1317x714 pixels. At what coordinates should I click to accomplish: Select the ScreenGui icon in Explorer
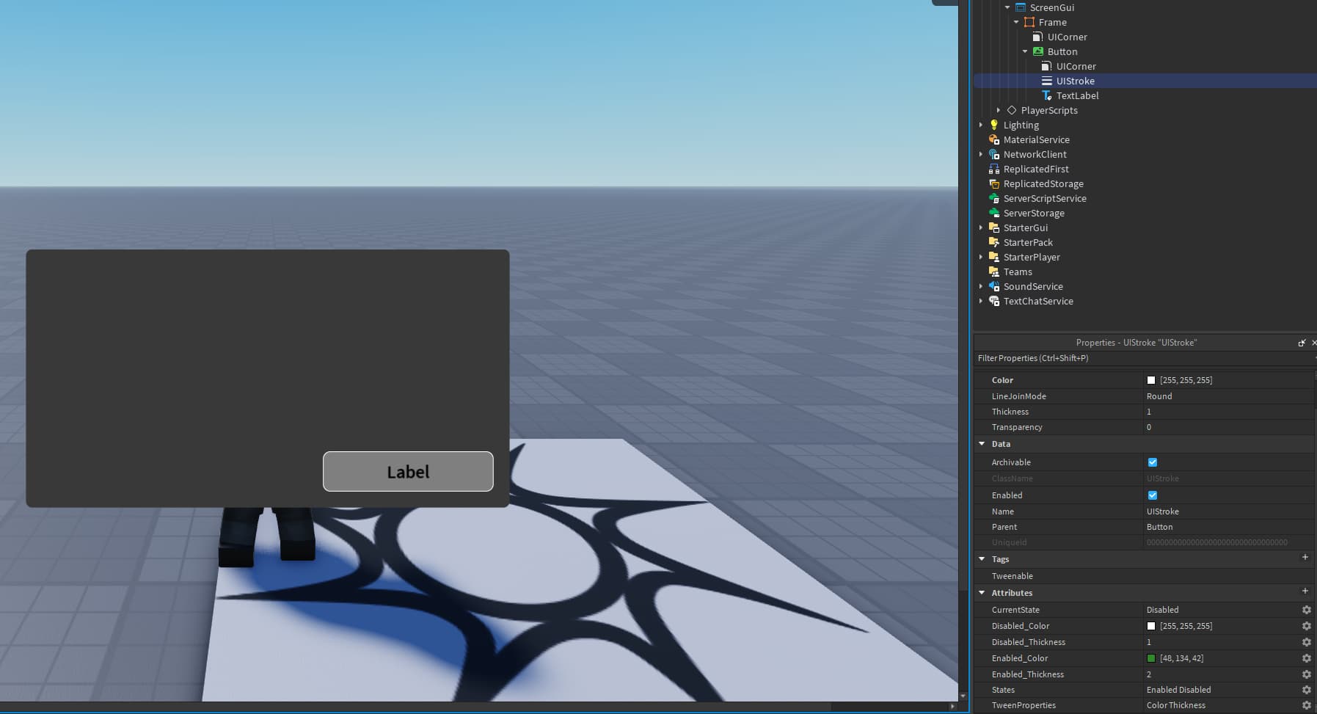[x=1021, y=7]
